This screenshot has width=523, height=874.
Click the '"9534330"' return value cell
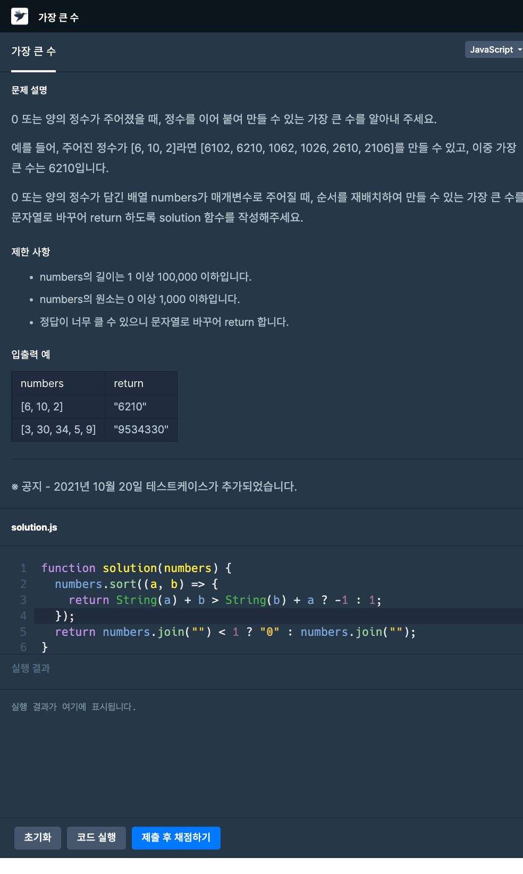coord(141,430)
